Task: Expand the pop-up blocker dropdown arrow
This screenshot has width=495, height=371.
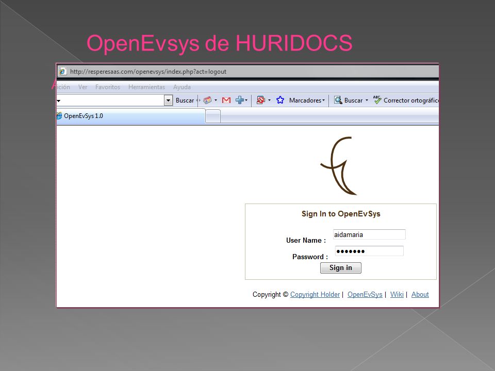Action: tap(269, 100)
